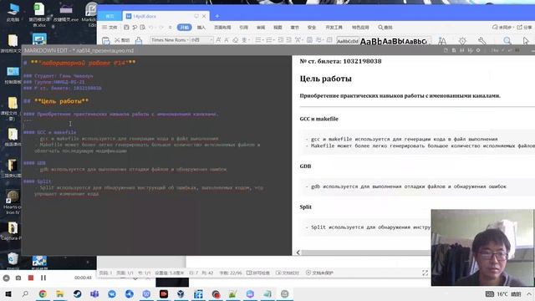Click the undo arrow in WPS toolbar
The width and height of the screenshot is (535, 301).
[151, 28]
